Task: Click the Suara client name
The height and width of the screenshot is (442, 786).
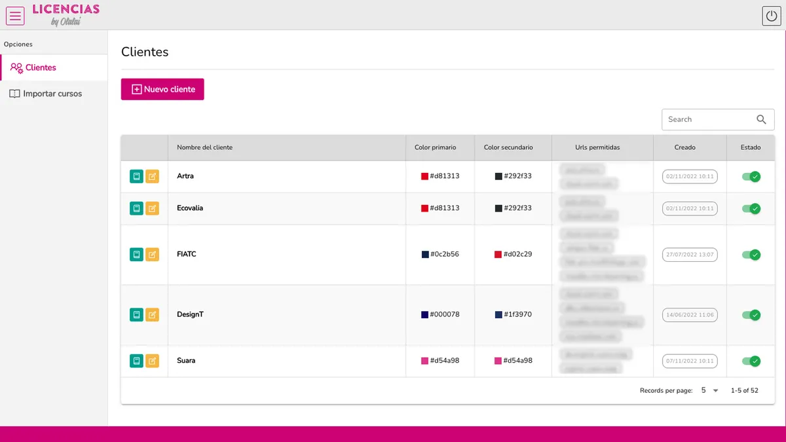Action: click(186, 361)
